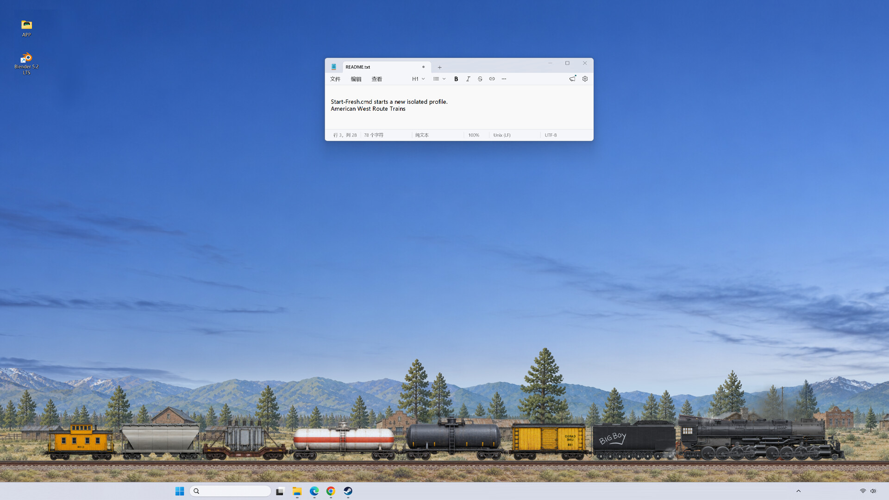Image resolution: width=889 pixels, height=500 pixels.
Task: Click the 'Start-Fresh.cmd starts a new isolated profile.' line
Action: coord(389,102)
